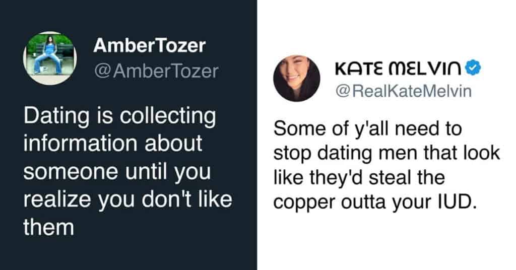Click the "information about" line
Screen dimensions: 516x270
113,145
